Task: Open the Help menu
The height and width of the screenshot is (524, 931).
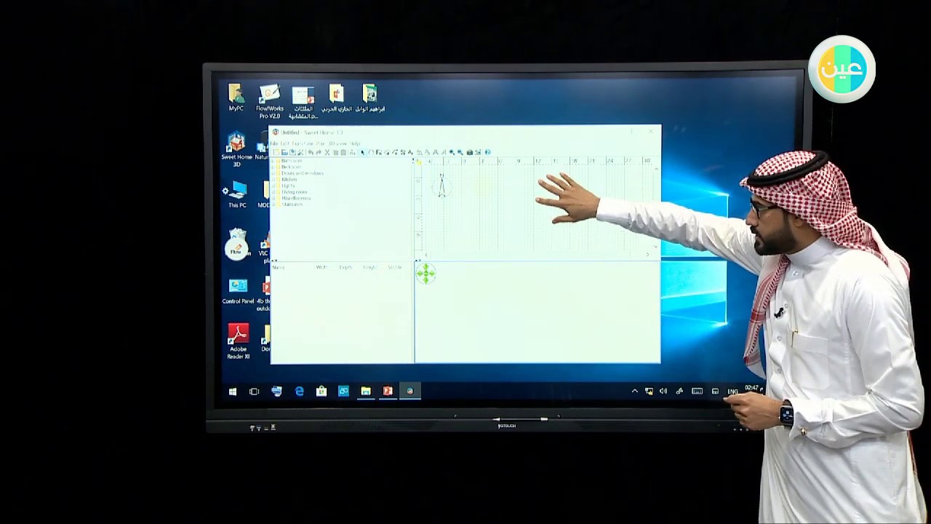Action: click(354, 143)
